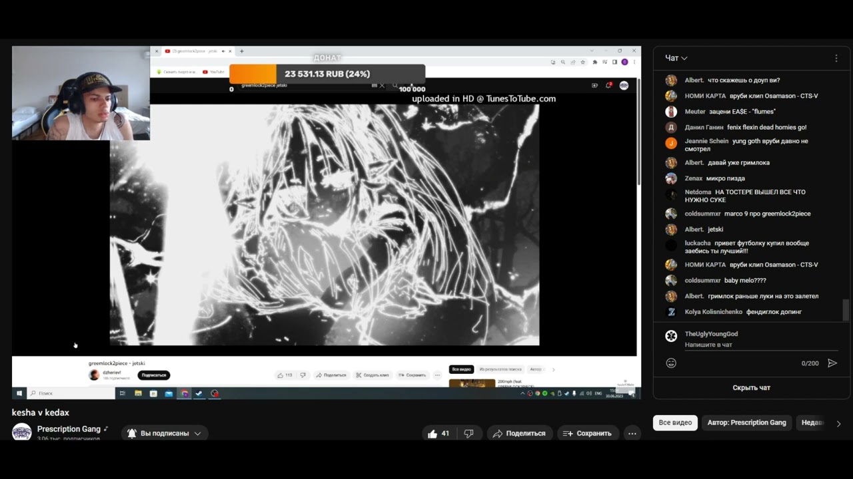Click Данил Ганин's chat avatar
The image size is (853, 479).
coord(671,127)
